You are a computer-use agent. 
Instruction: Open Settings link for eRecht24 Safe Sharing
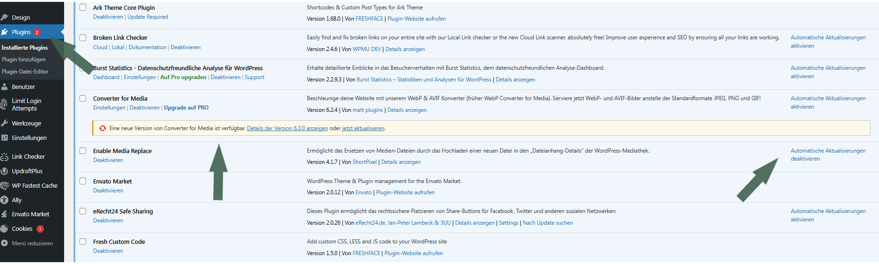point(509,223)
